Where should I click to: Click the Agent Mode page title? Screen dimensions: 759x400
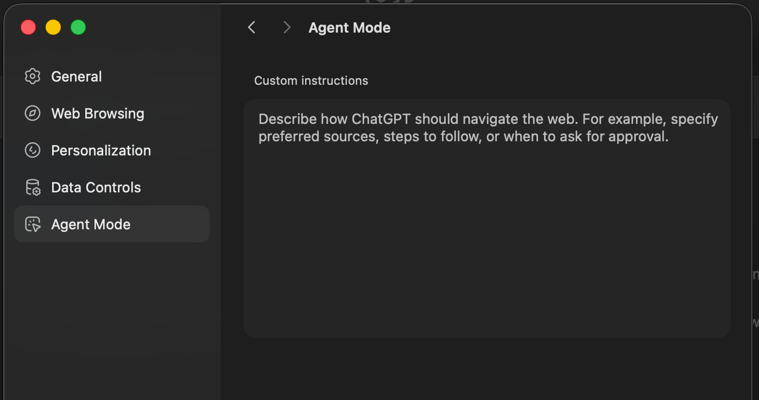350,28
